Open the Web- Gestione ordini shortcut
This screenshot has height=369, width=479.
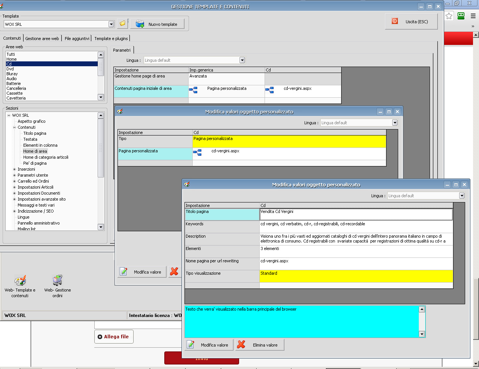pyautogui.click(x=57, y=287)
